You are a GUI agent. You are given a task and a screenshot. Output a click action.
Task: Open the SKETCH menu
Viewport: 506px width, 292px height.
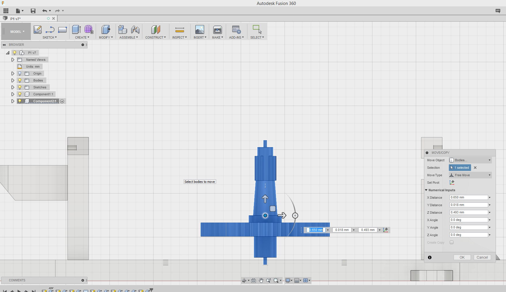[x=50, y=37]
